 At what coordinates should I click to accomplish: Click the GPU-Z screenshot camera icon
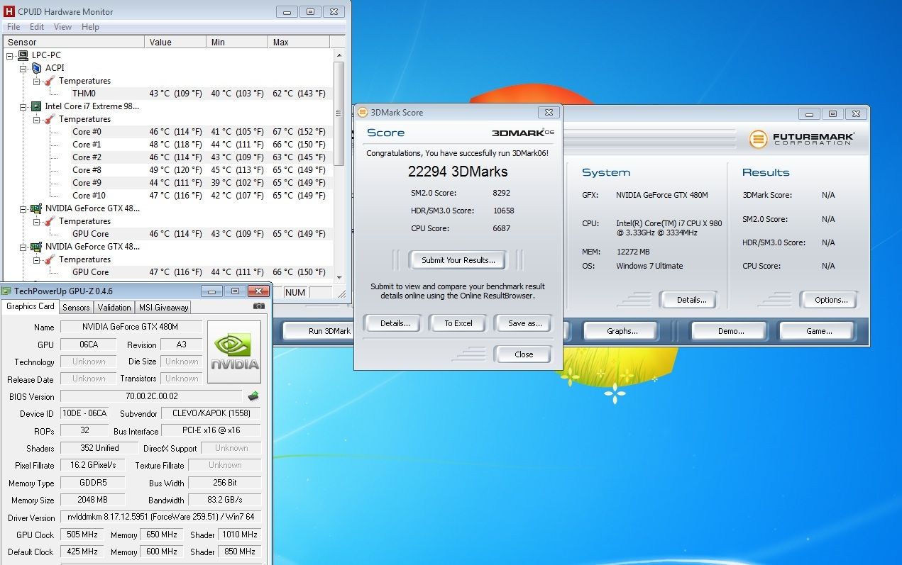(259, 307)
